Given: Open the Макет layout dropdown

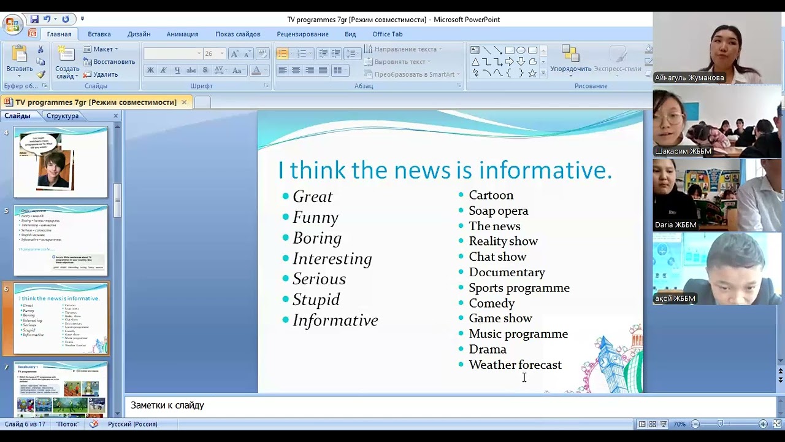Looking at the screenshot, I should [x=101, y=49].
